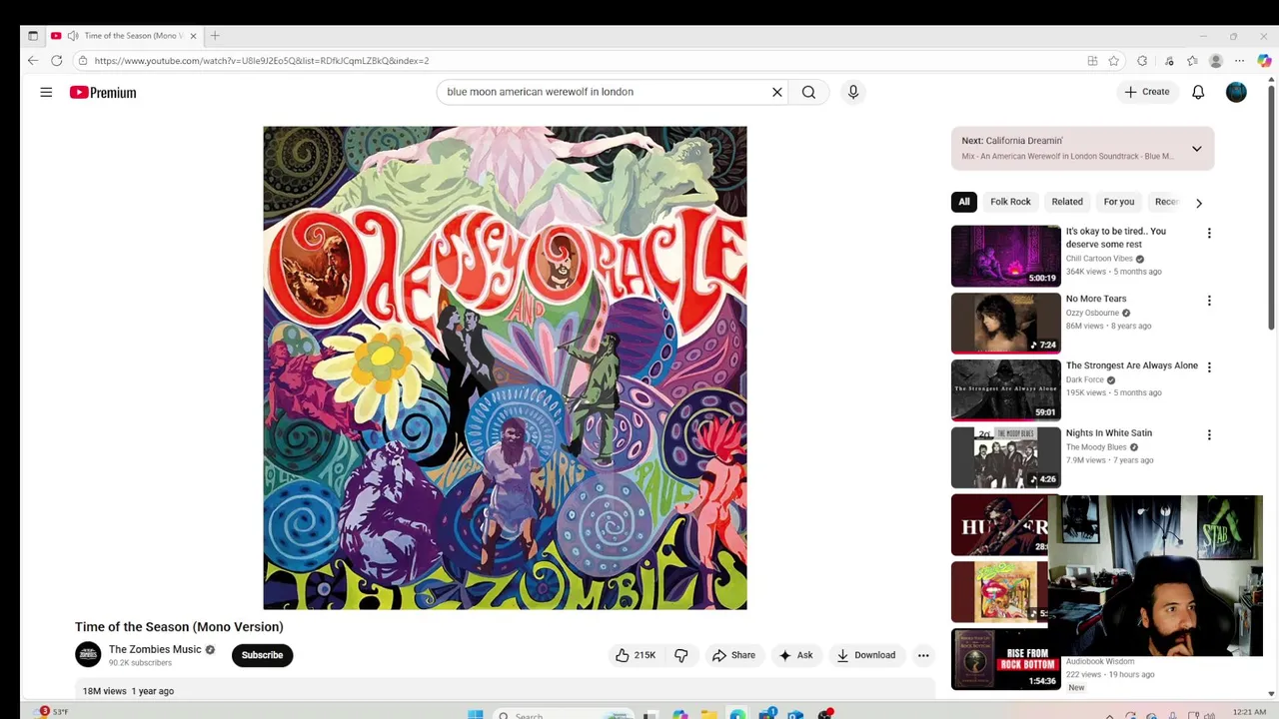This screenshot has width=1279, height=719.
Task: Clear the search box with X
Action: [776, 92]
